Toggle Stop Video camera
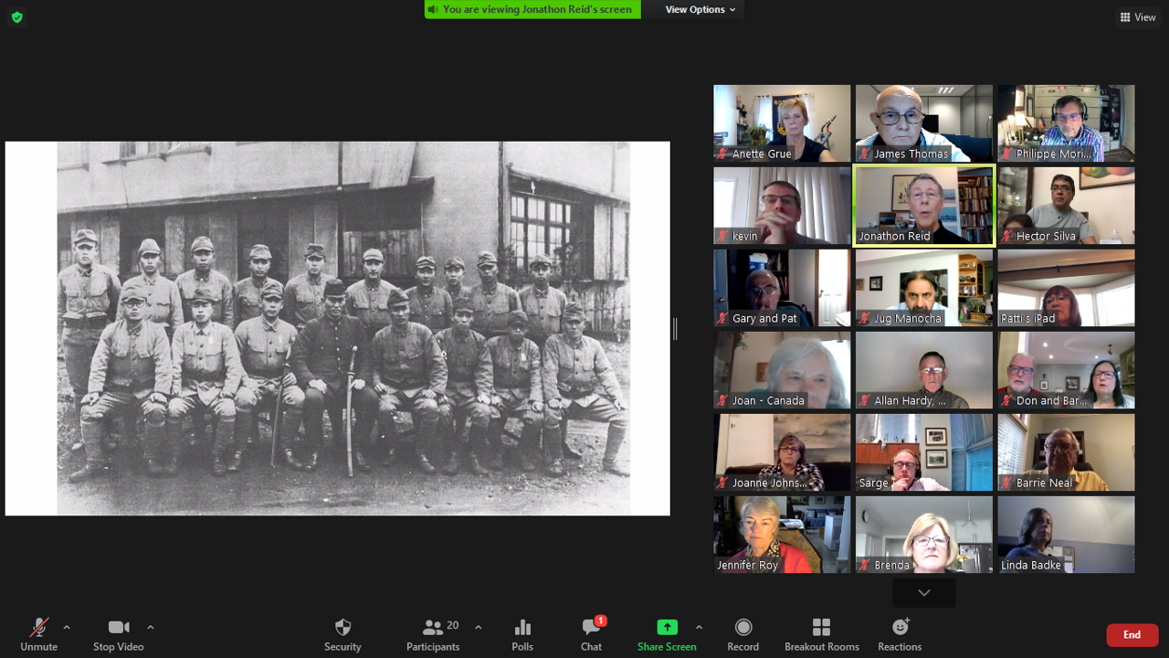Image resolution: width=1169 pixels, height=658 pixels. pos(118,628)
